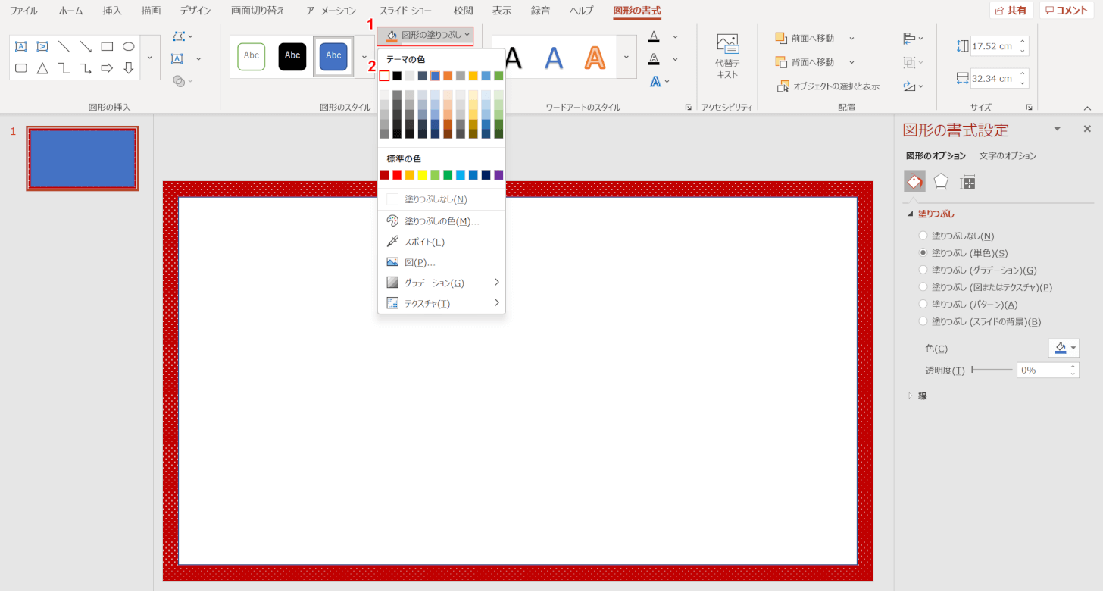Choose 塗りつぶしの色 more colors option

pos(442,221)
